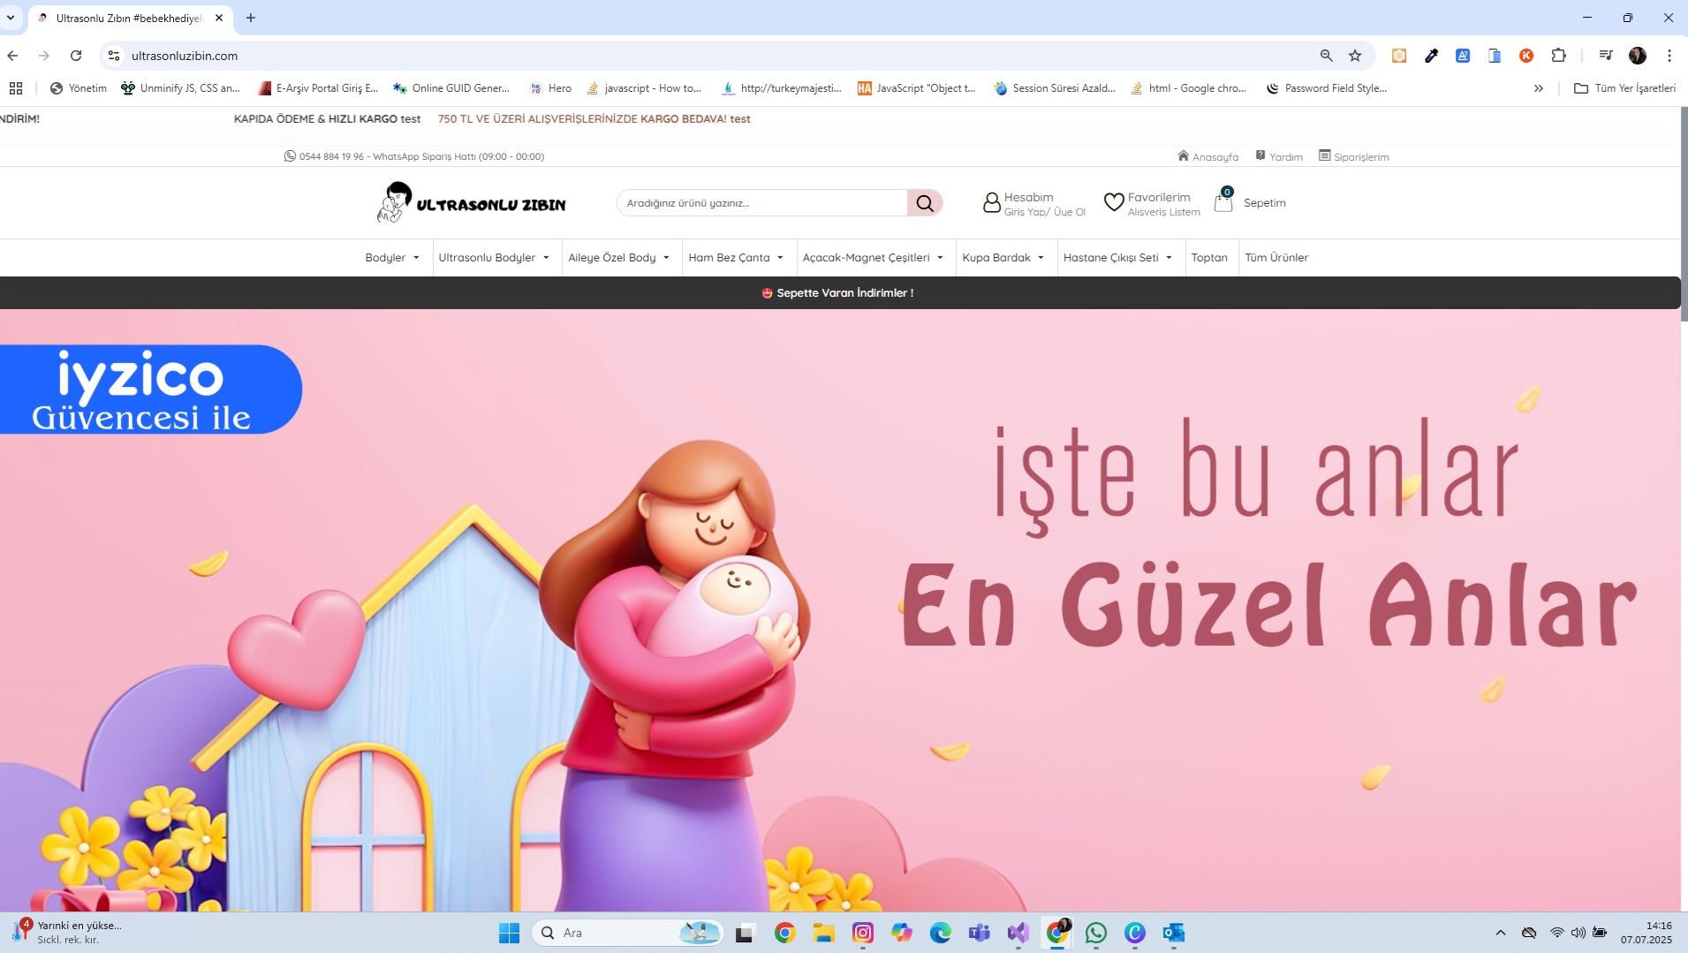Click the eyedropper extension icon

coord(1431,56)
